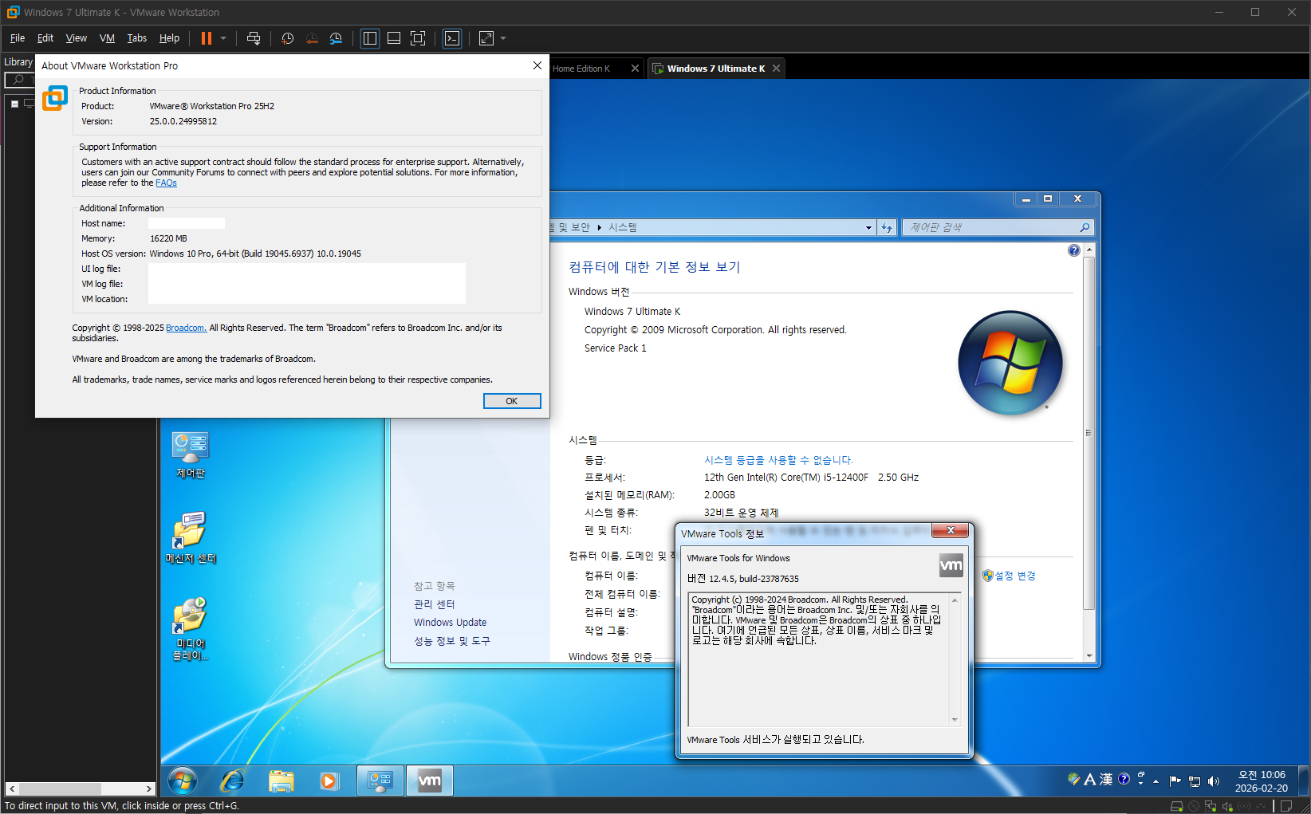
Task: Toggle the thumbnail bar view
Action: coord(394,38)
